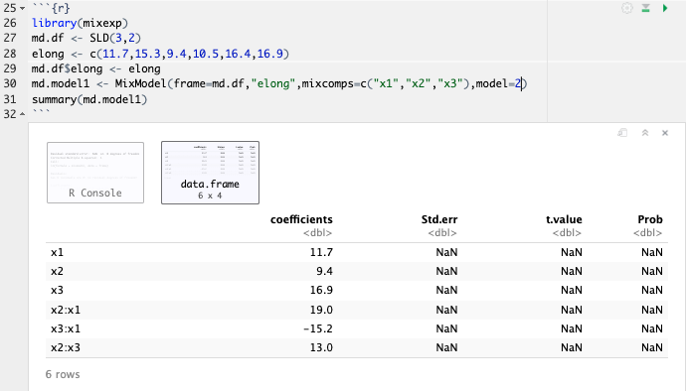Click the Std.err column header
The width and height of the screenshot is (686, 391).
(439, 219)
